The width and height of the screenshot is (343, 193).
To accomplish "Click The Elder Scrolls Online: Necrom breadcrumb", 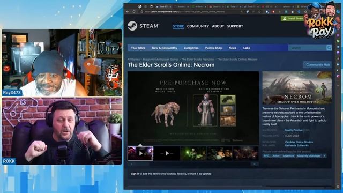I will click(x=237, y=60).
